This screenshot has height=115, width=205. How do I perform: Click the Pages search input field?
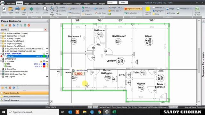pyautogui.click(x=26, y=30)
